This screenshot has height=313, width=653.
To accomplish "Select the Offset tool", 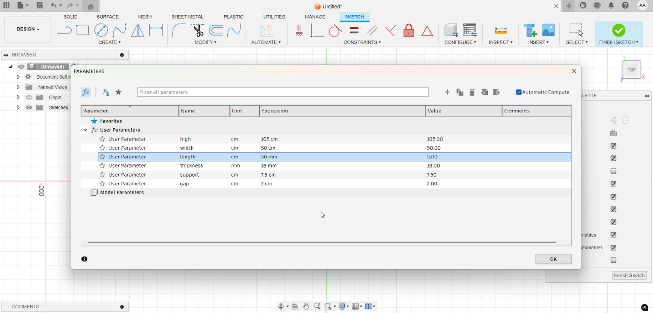I will (x=216, y=31).
